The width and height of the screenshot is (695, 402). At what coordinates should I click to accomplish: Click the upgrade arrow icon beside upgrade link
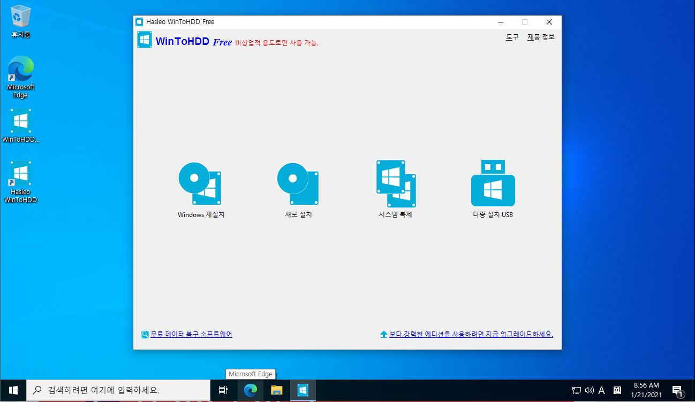pyautogui.click(x=383, y=335)
